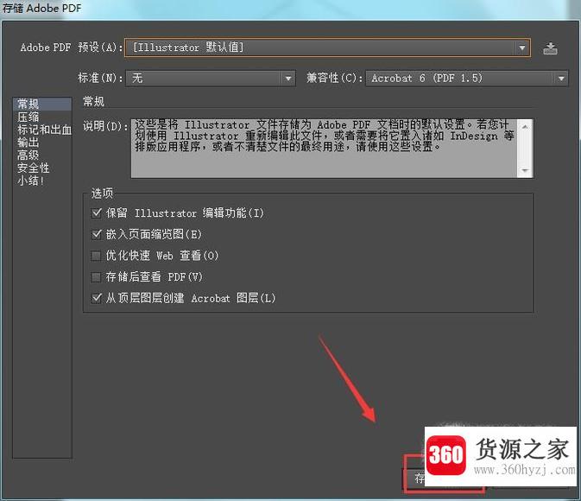Enable 优化快速 Web 查看 checkbox
This screenshot has width=581, height=501.
point(96,256)
